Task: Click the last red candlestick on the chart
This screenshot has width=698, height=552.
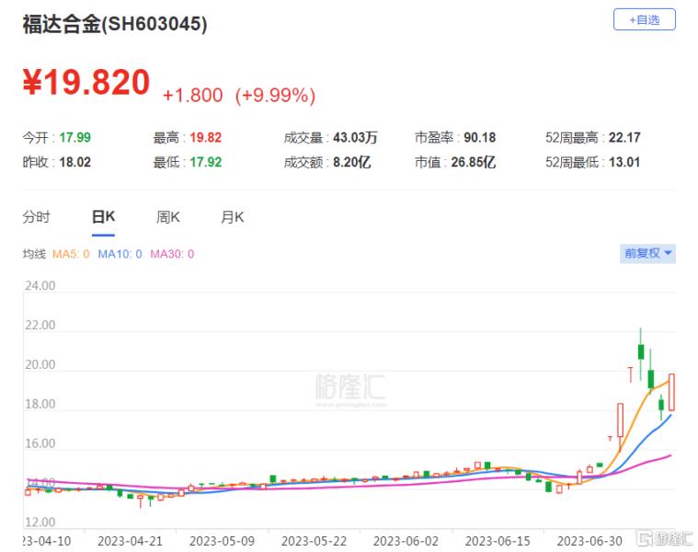Action: tap(671, 392)
